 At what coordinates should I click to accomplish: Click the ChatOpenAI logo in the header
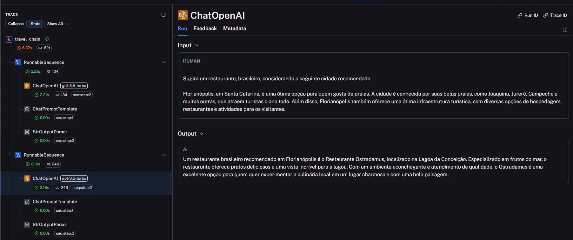point(183,15)
